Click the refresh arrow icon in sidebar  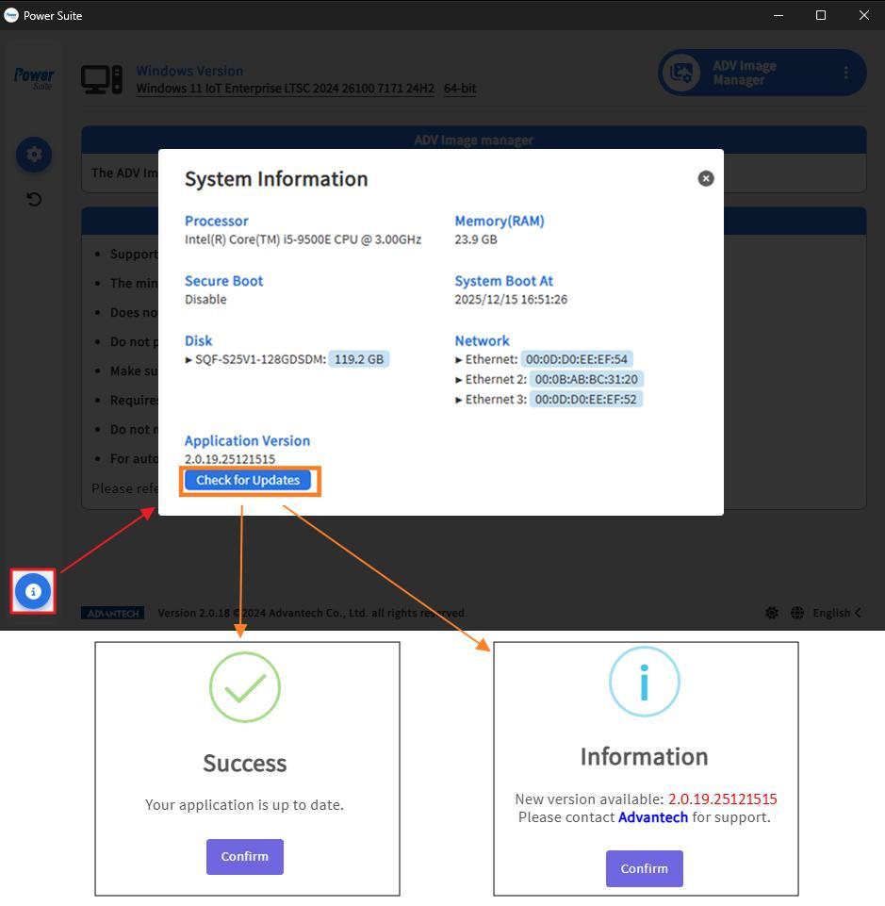(x=34, y=199)
